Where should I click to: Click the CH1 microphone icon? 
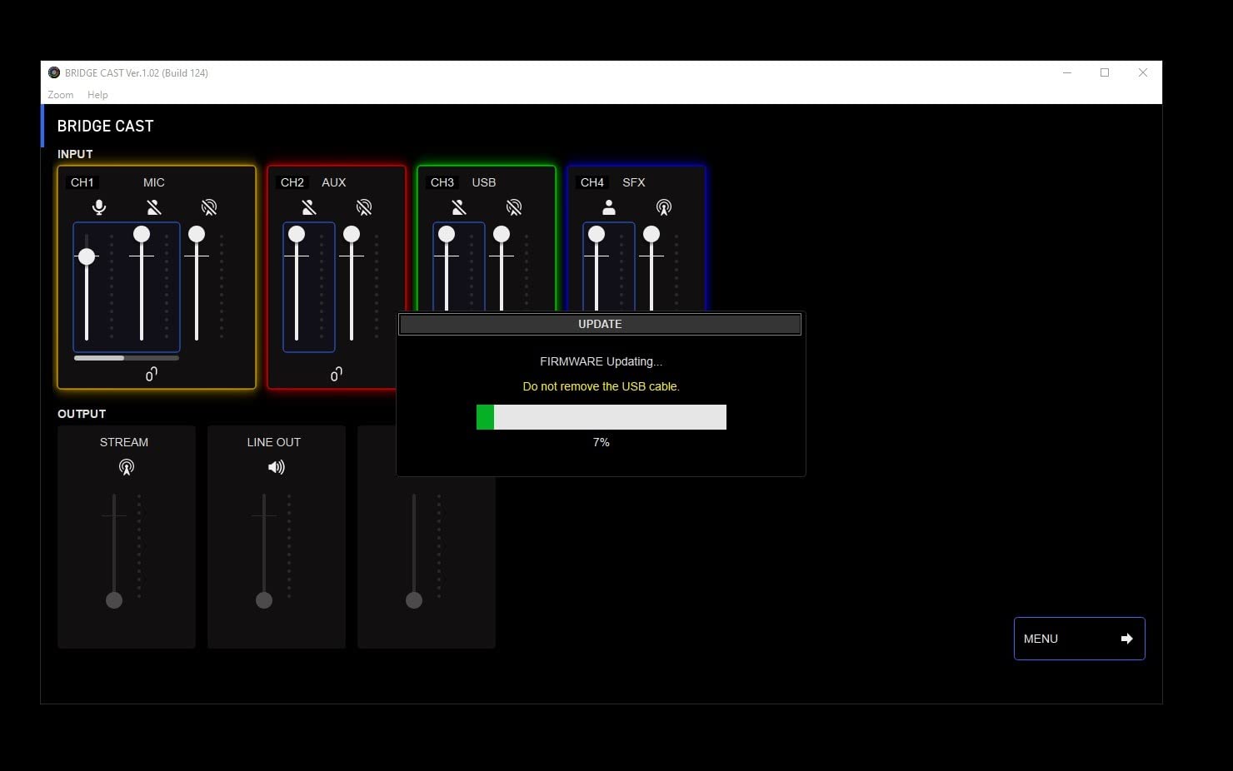click(99, 207)
